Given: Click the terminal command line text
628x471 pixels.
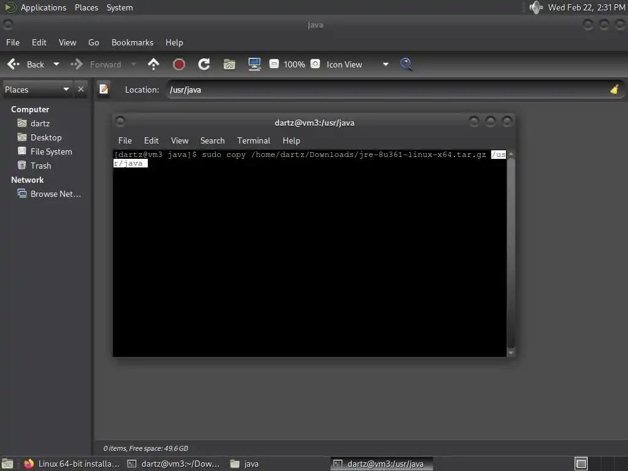Looking at the screenshot, I should pos(310,159).
